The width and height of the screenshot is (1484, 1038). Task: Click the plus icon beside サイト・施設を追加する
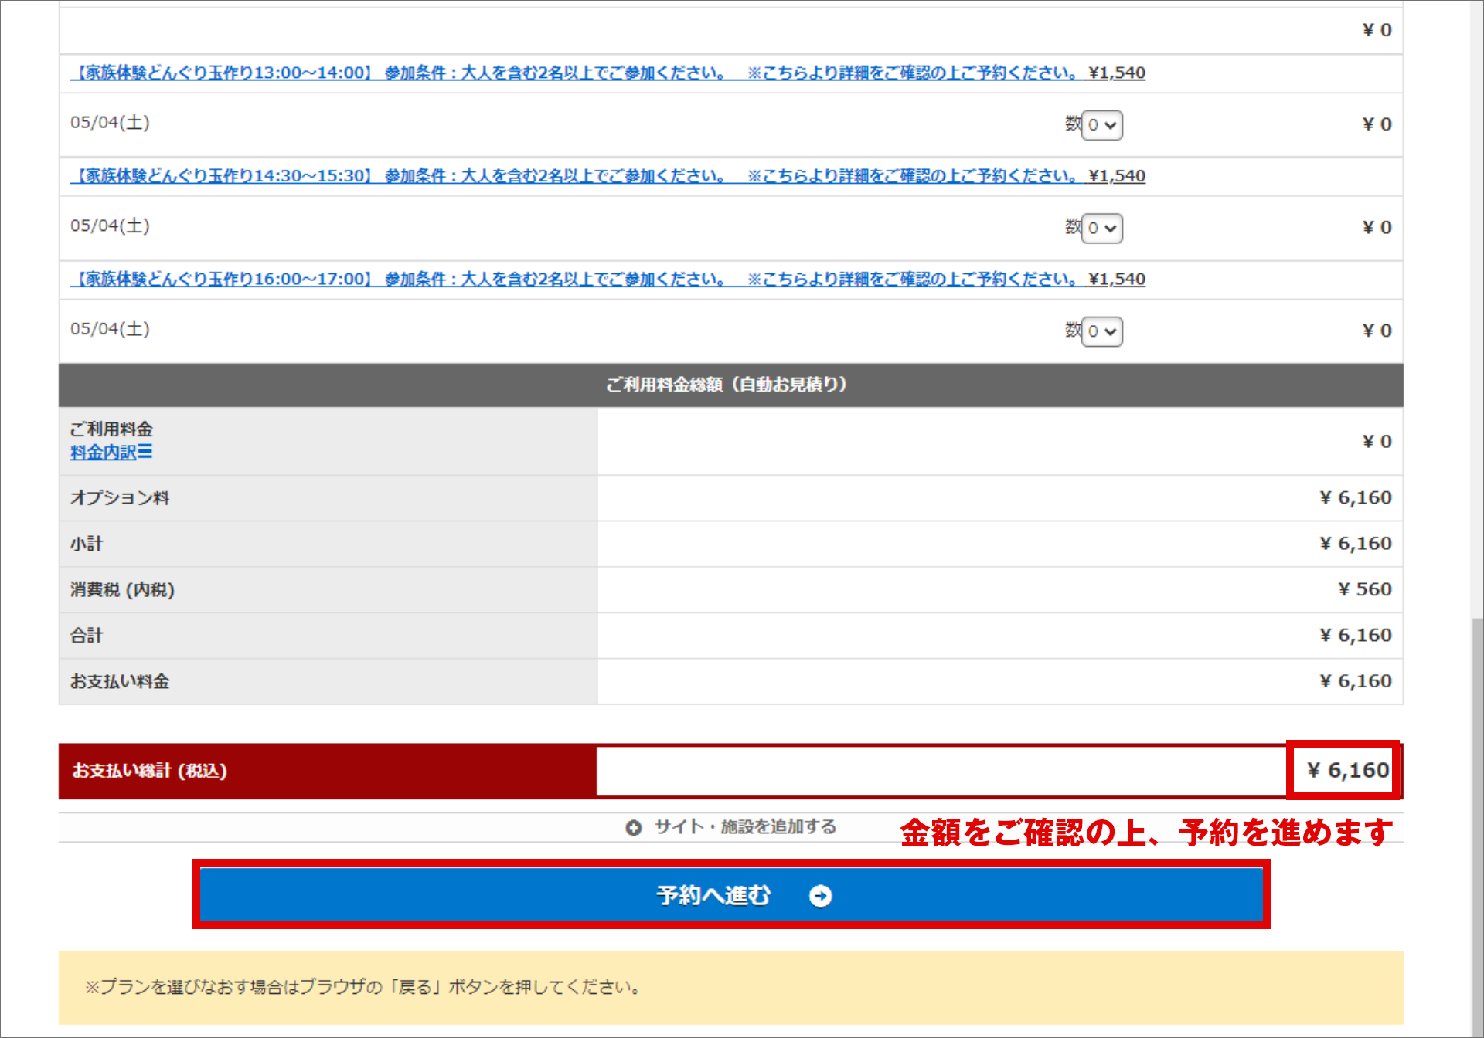[634, 828]
